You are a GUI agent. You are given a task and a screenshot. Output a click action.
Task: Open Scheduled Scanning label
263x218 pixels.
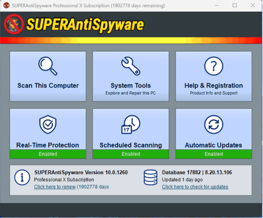point(131,145)
